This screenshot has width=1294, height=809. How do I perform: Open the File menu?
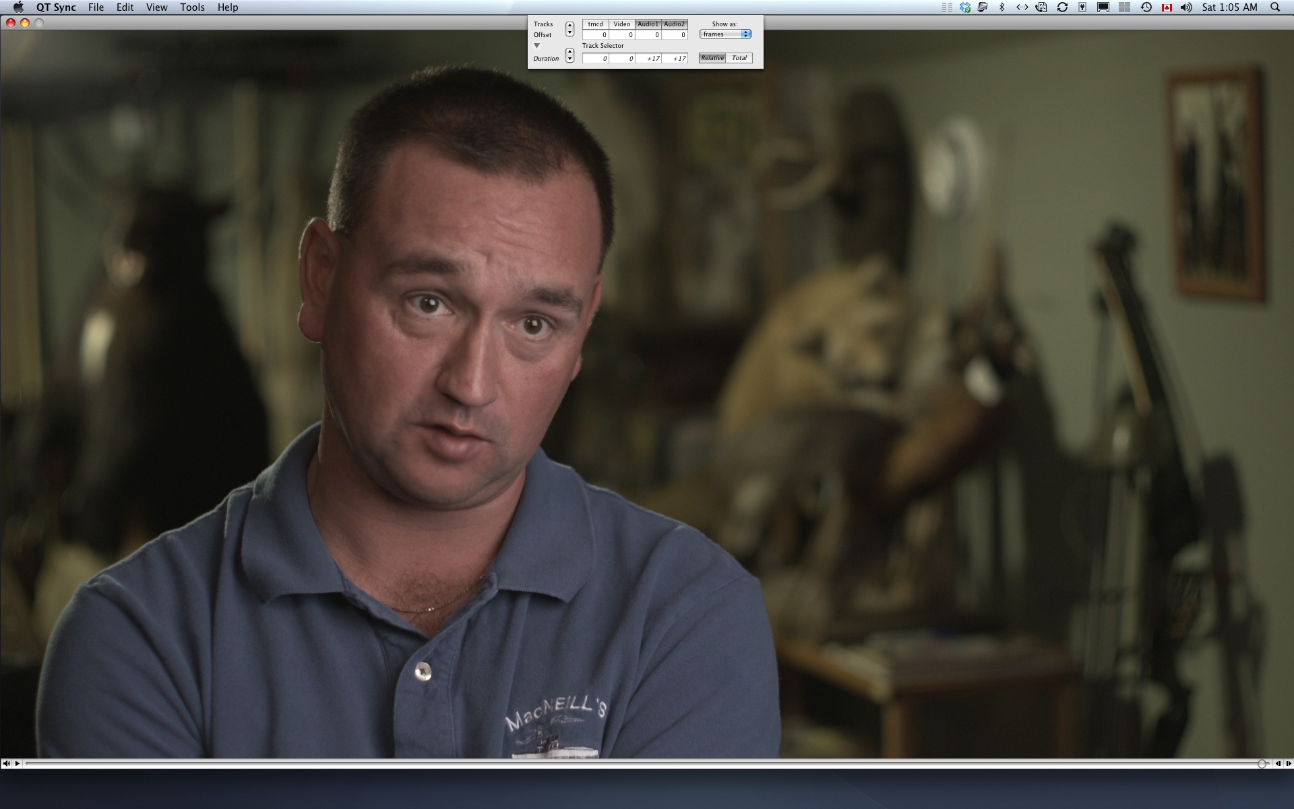tap(96, 7)
